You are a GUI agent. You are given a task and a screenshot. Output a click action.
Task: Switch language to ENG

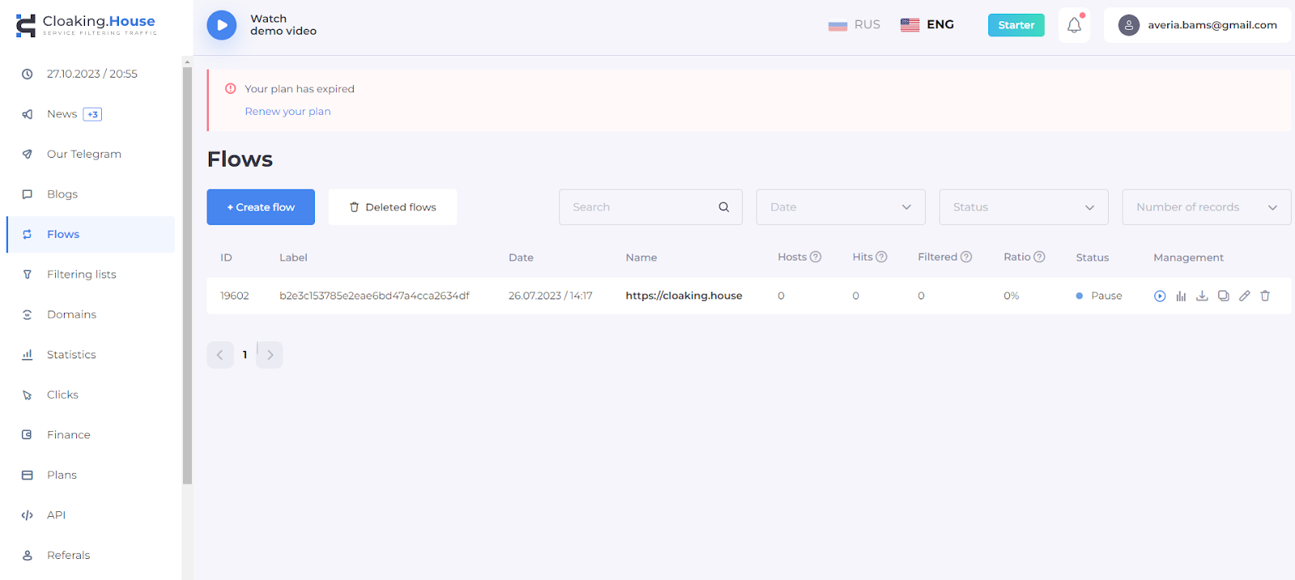pyautogui.click(x=928, y=25)
